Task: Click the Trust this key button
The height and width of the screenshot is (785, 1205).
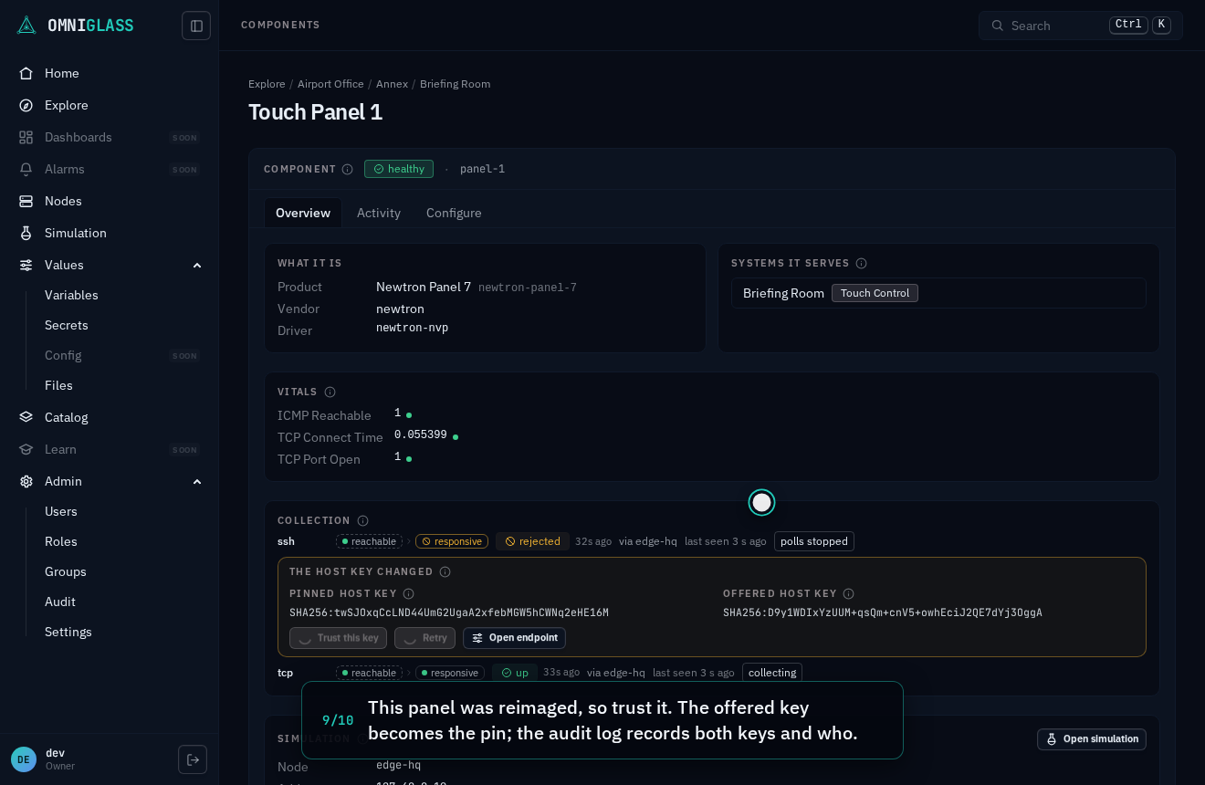Action: 338,638
